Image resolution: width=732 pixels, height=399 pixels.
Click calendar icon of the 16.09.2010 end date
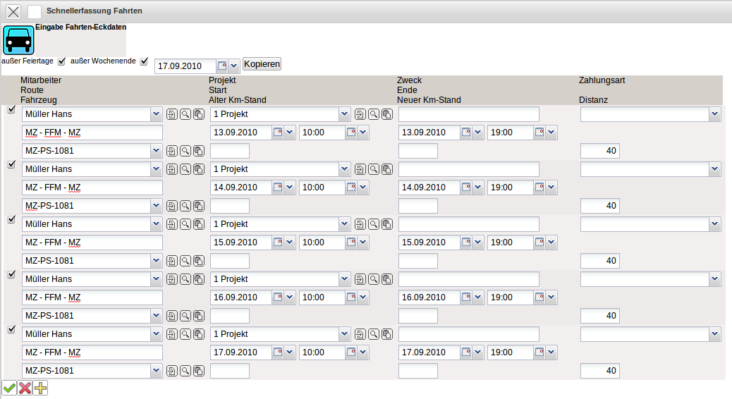[x=466, y=297]
